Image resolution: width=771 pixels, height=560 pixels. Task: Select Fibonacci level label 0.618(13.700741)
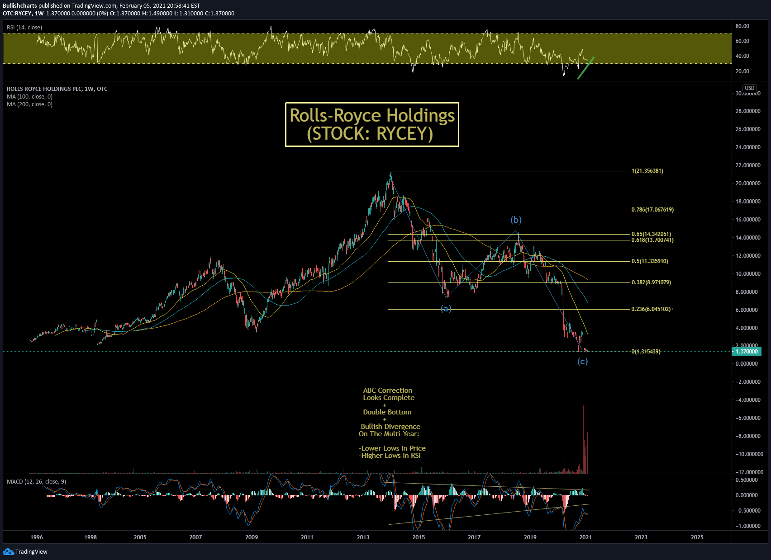coord(652,240)
